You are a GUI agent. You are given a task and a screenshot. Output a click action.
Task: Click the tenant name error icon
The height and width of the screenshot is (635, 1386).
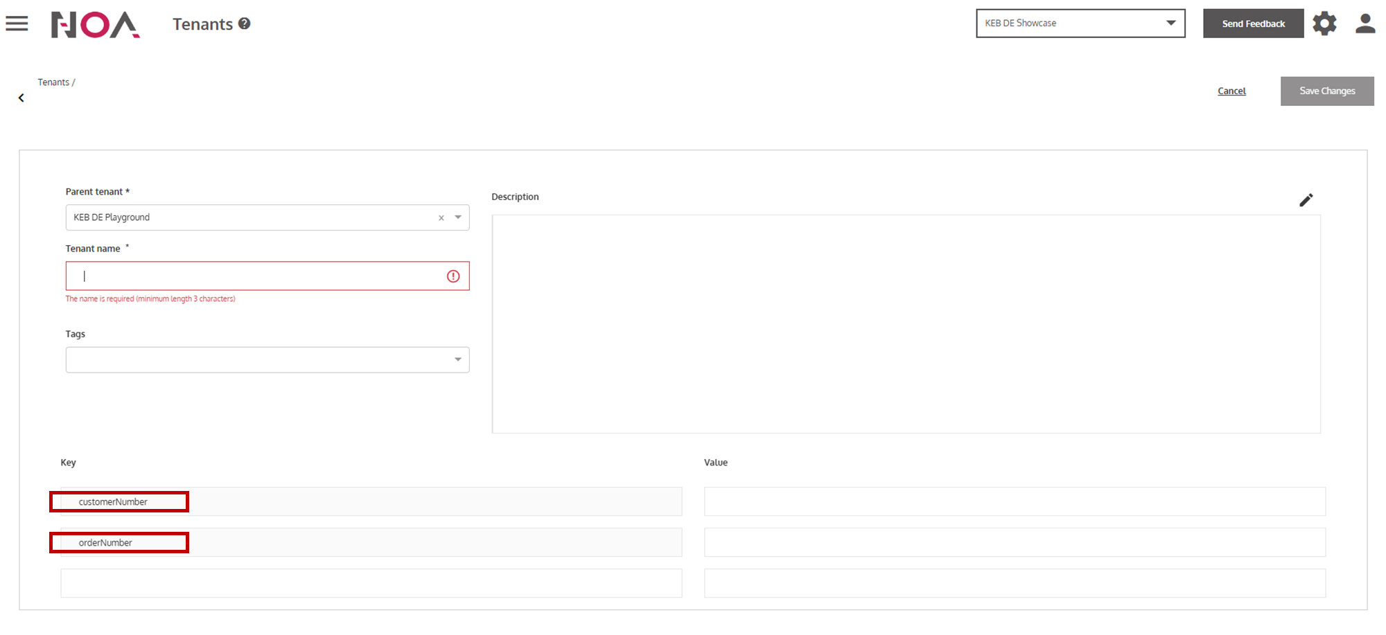(453, 276)
